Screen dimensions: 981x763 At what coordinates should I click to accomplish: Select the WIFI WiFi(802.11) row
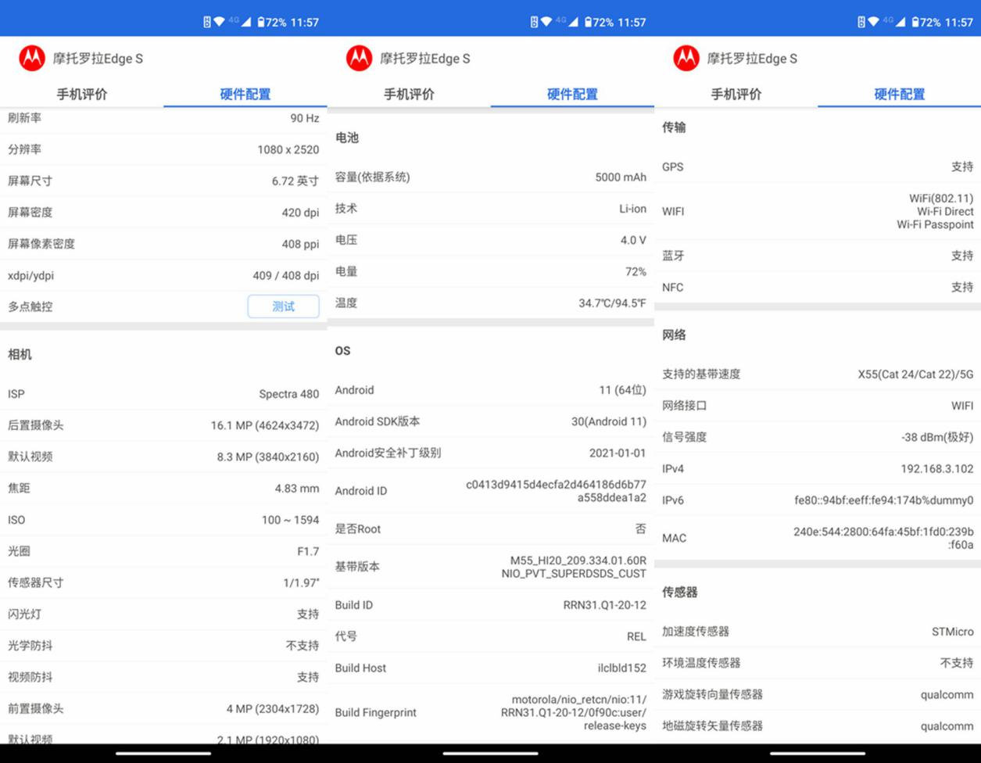(x=818, y=211)
